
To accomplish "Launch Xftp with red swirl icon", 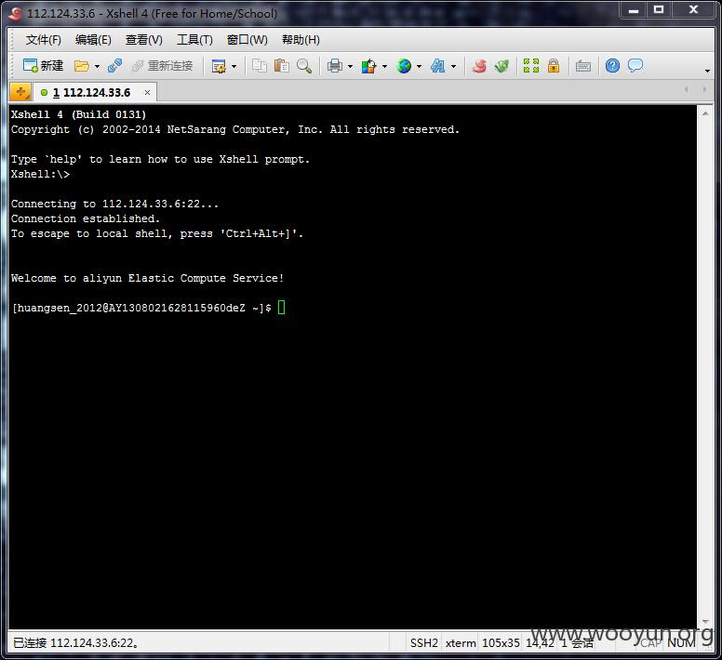I will [x=479, y=66].
